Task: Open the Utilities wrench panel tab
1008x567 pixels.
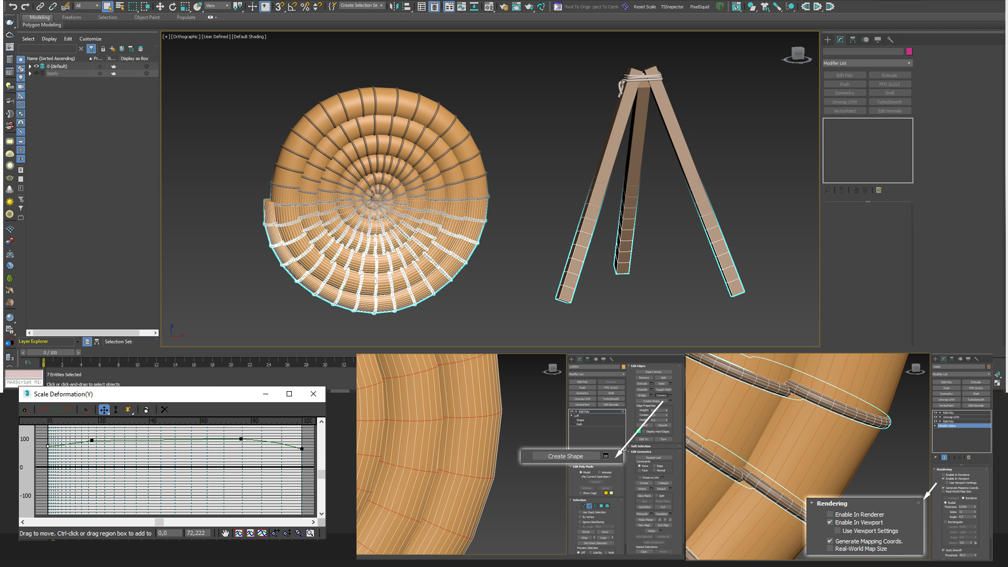Action: pos(890,39)
